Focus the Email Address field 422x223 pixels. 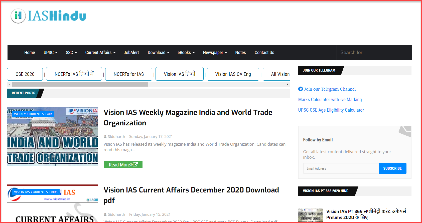[341, 168]
